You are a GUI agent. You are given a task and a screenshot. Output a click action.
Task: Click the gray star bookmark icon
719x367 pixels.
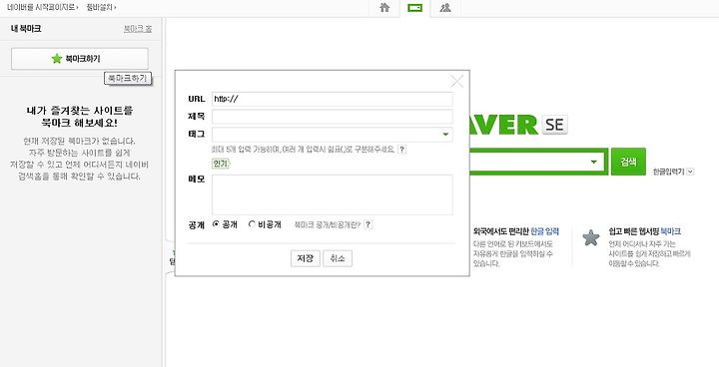(591, 237)
